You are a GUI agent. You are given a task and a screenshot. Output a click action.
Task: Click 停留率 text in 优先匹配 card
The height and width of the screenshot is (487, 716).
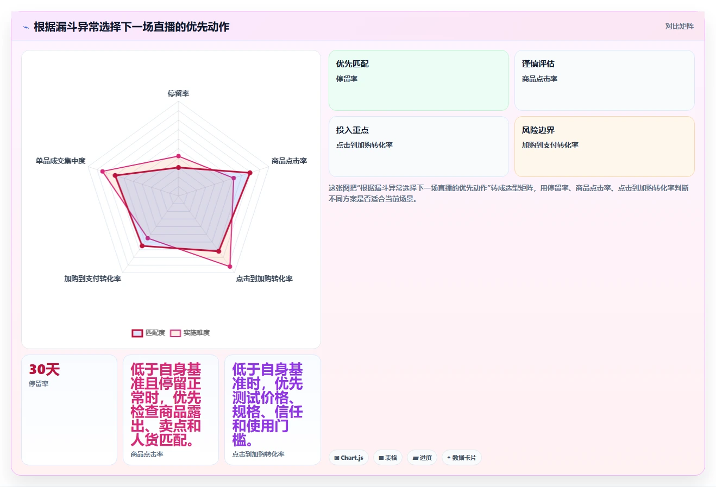click(347, 79)
